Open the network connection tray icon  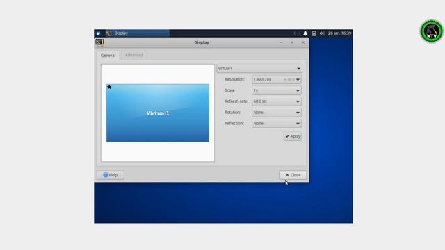(297, 33)
